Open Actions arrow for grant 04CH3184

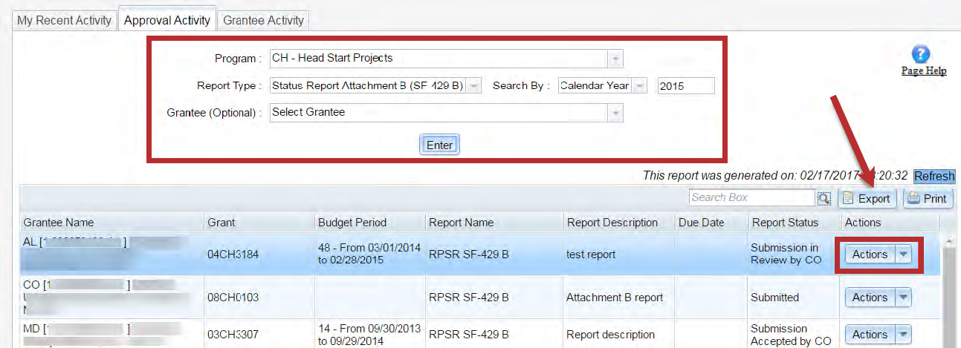click(x=903, y=255)
